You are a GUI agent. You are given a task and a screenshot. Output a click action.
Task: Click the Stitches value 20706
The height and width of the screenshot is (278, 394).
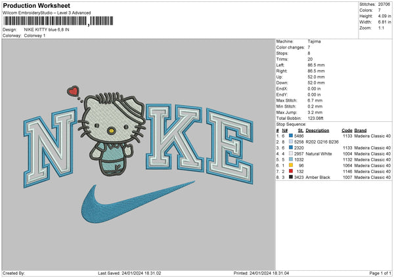coord(384,5)
